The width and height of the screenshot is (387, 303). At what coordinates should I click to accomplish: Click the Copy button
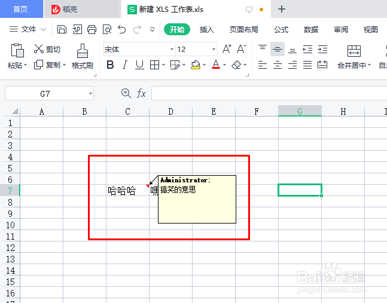coord(47,65)
